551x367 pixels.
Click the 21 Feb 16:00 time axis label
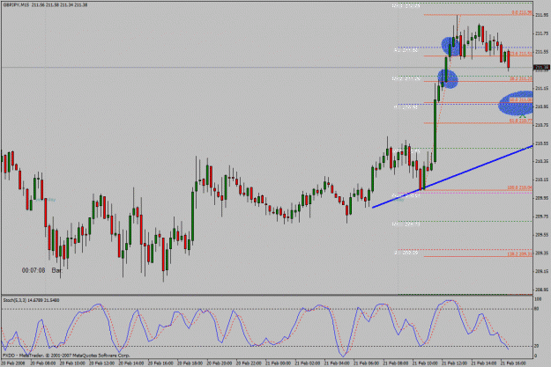tap(513, 363)
